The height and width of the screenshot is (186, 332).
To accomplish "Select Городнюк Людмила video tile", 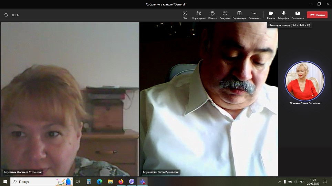I will point(70,99).
